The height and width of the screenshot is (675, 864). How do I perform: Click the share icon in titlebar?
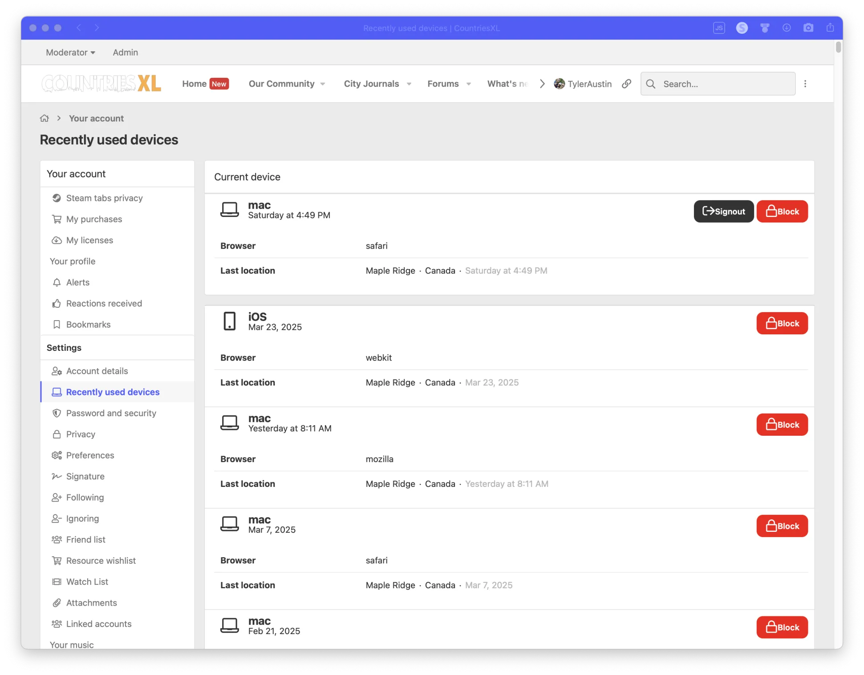tap(830, 28)
